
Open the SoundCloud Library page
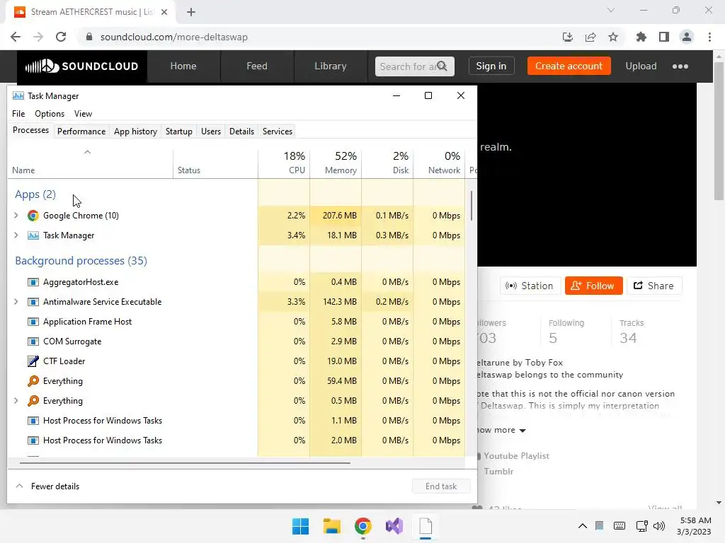[331, 66]
